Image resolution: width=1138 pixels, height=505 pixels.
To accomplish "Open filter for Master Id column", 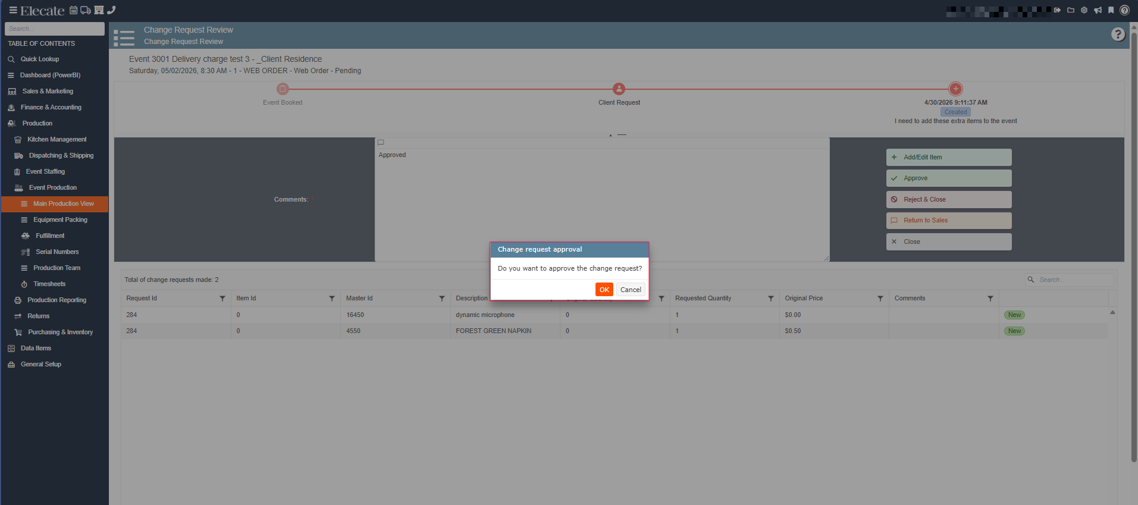I will tap(442, 299).
